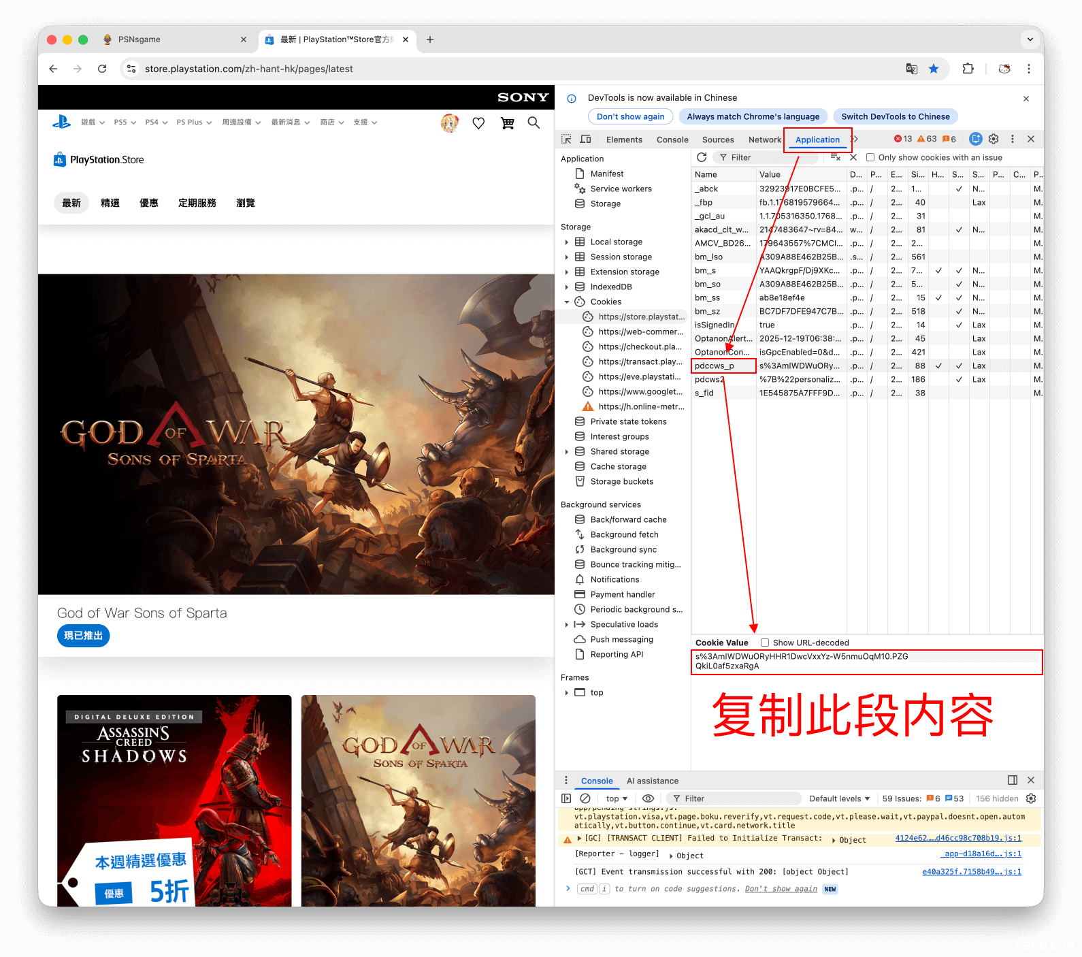Open the Default levels dropdown
The image size is (1082, 957).
click(x=839, y=798)
